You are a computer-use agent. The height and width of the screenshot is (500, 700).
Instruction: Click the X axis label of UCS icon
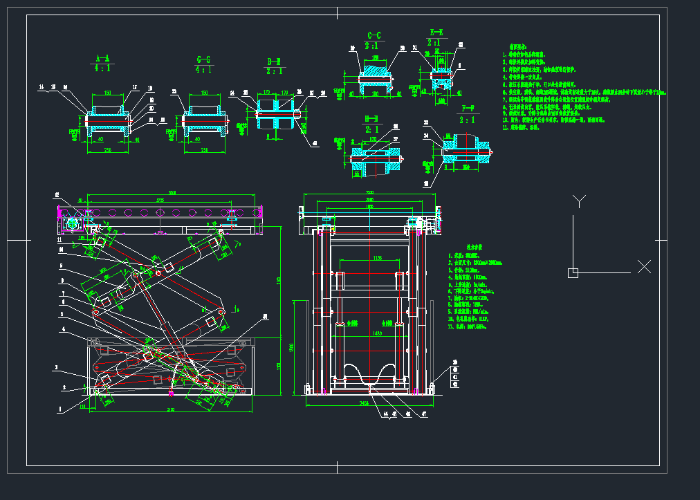click(644, 266)
